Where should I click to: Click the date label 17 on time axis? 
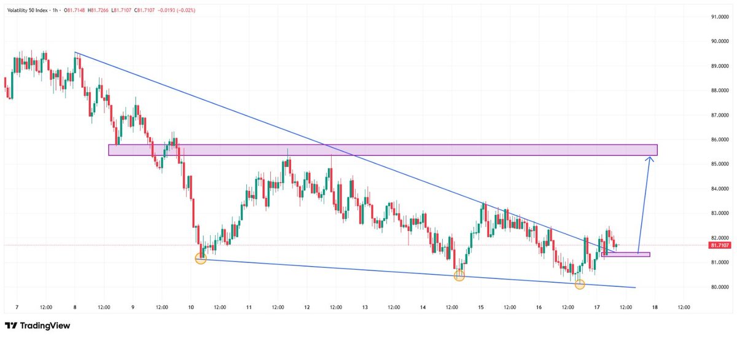pyautogui.click(x=597, y=307)
